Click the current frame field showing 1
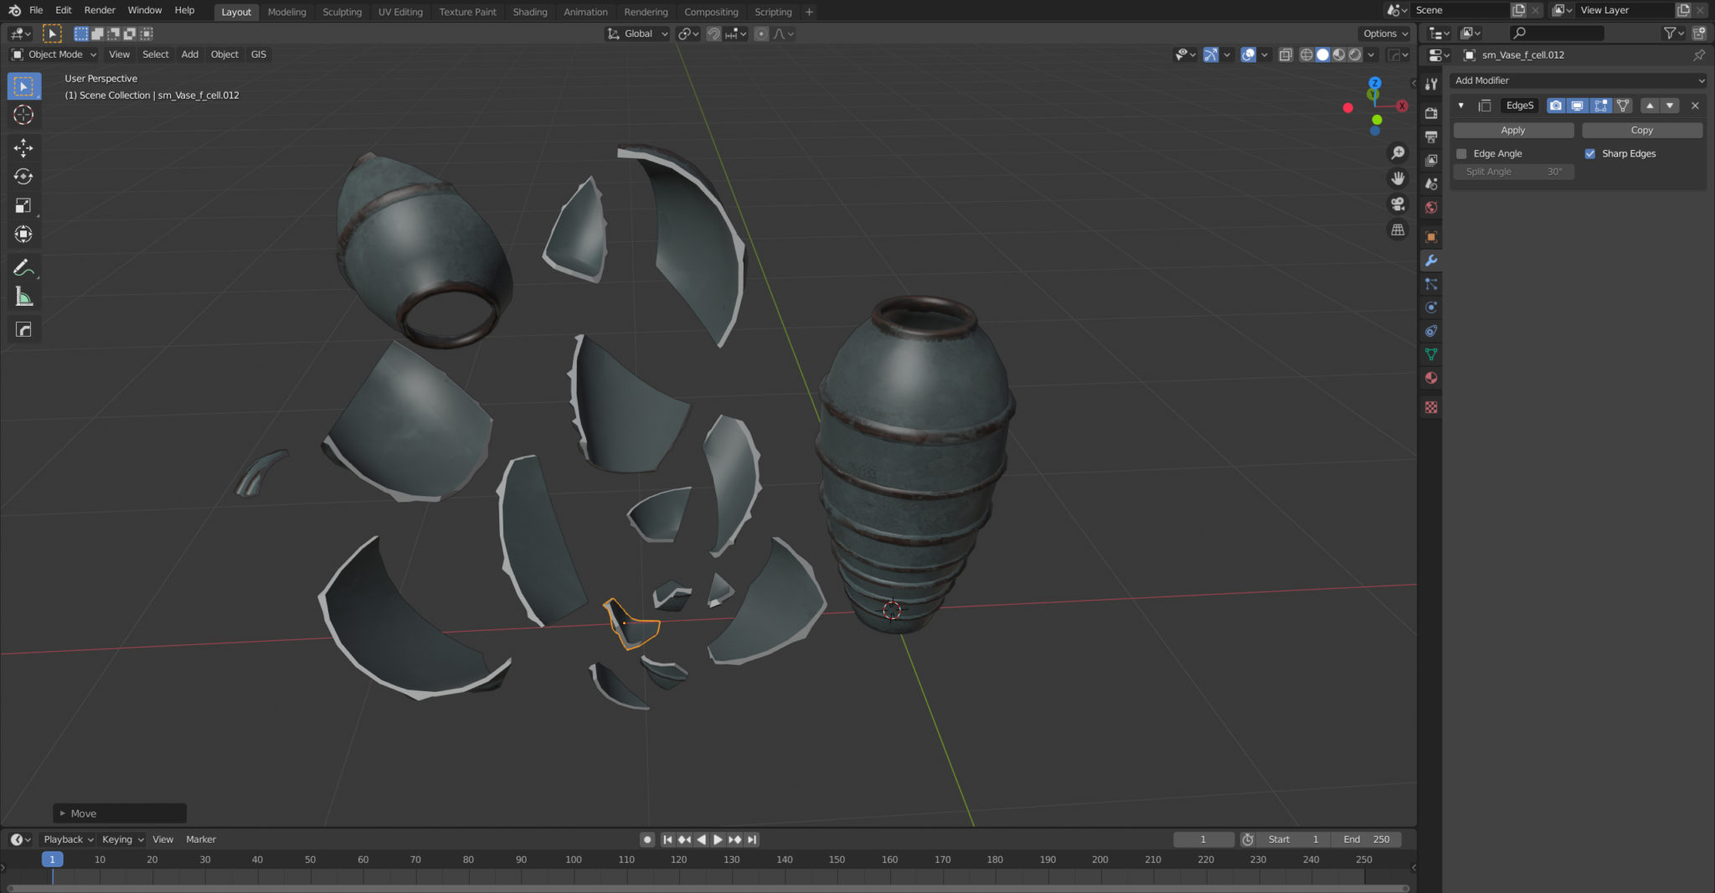 (1204, 839)
